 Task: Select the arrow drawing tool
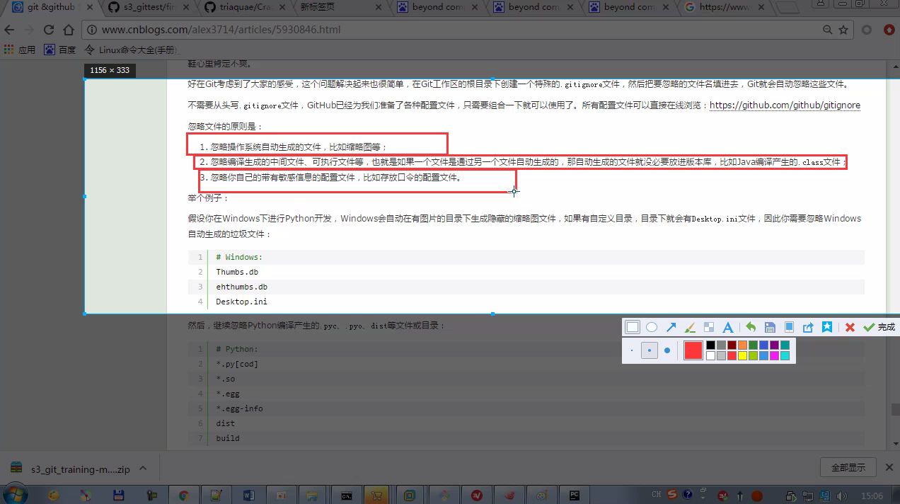pyautogui.click(x=671, y=327)
